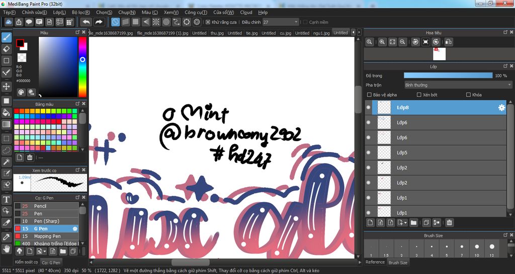515x274 pixels.
Task: Switch to the thu.jpg document tab
Action: point(217,33)
